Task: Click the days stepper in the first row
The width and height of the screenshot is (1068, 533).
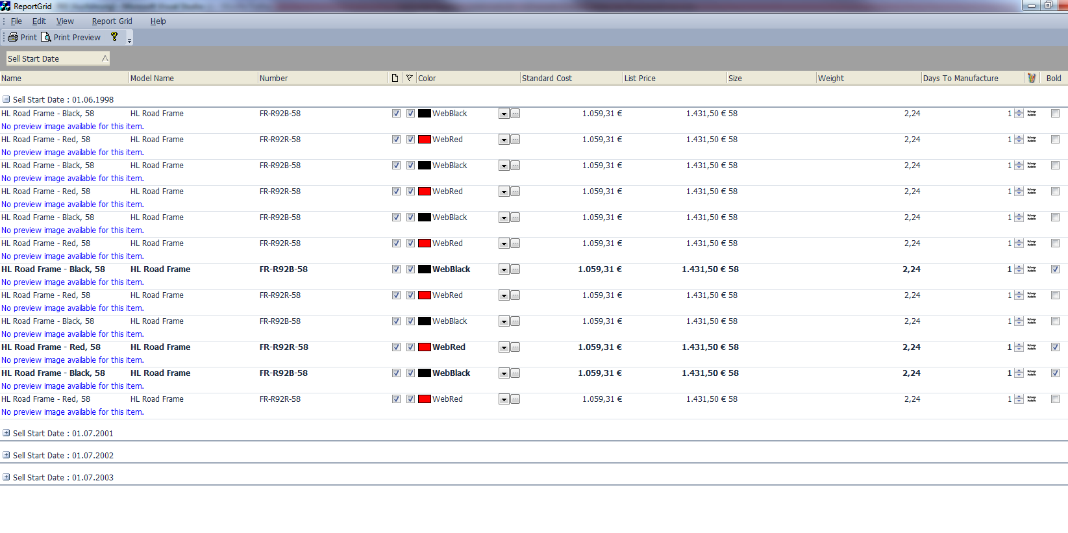Action: point(1019,114)
